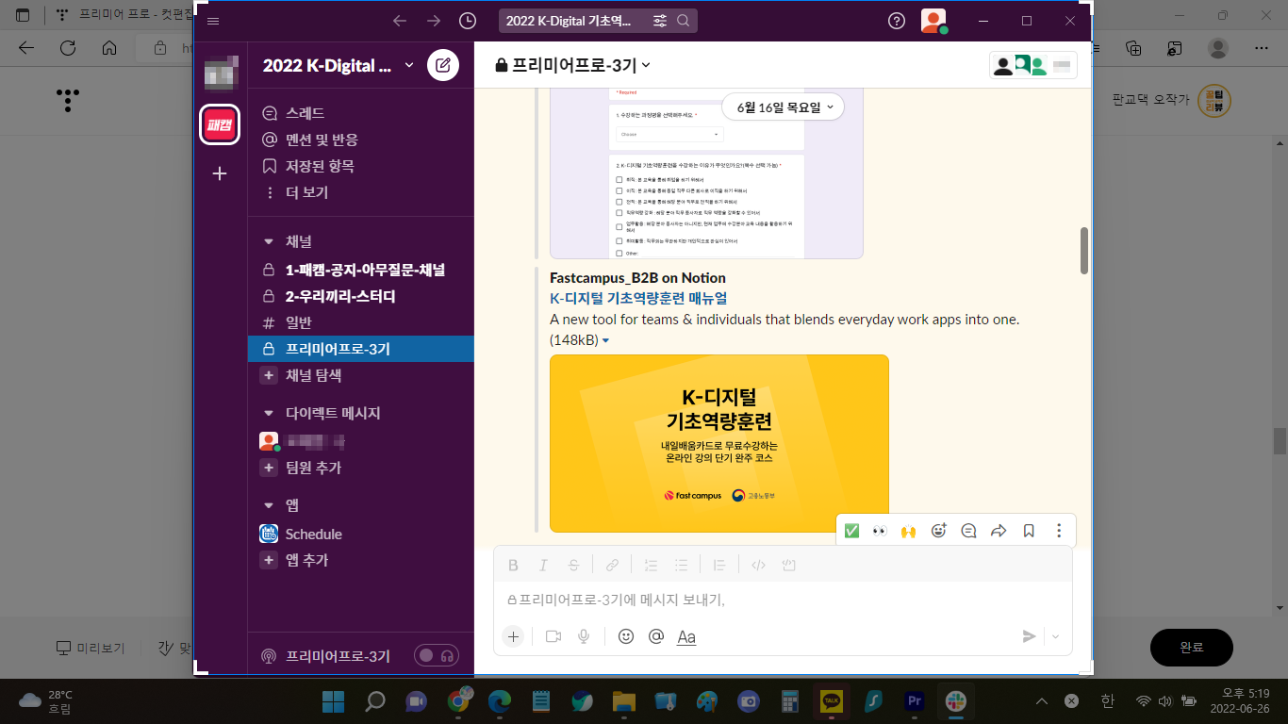Record a video clip
Screen dimensions: 1288x724
click(553, 637)
